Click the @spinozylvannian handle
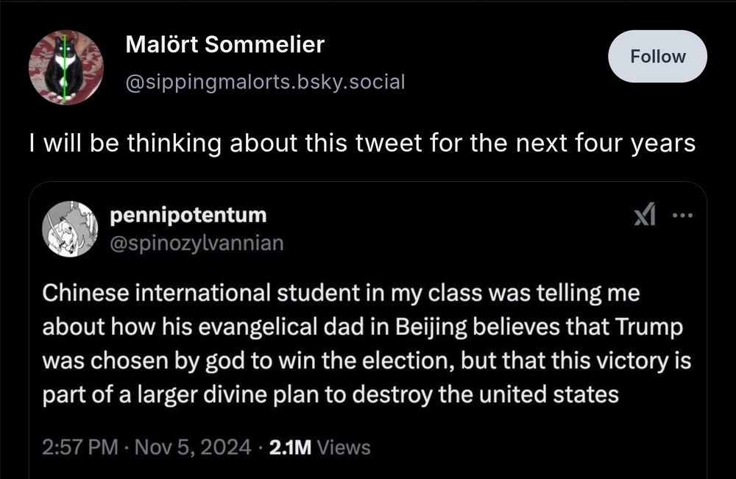This screenshot has width=736, height=479. [196, 242]
